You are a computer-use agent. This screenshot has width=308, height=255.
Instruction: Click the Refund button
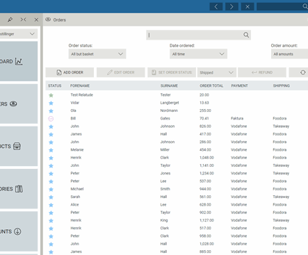point(262,72)
